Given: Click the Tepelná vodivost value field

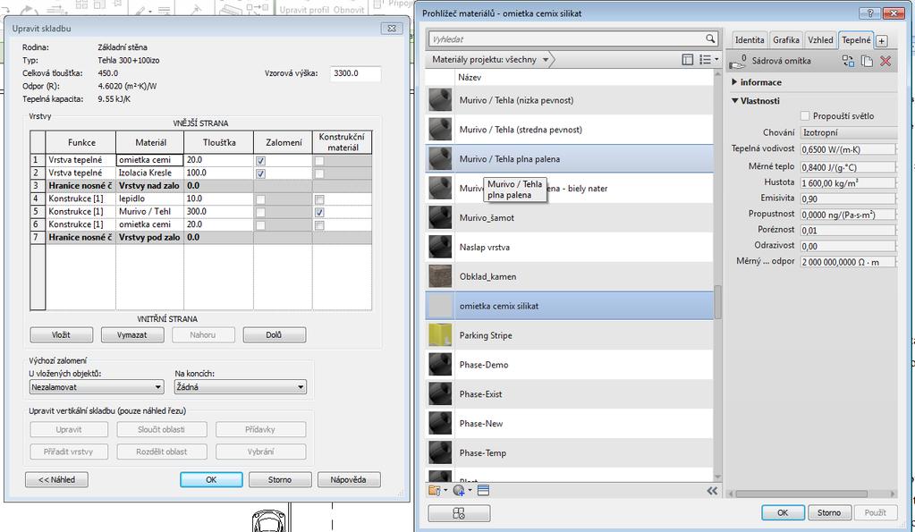Looking at the screenshot, I should point(848,149).
